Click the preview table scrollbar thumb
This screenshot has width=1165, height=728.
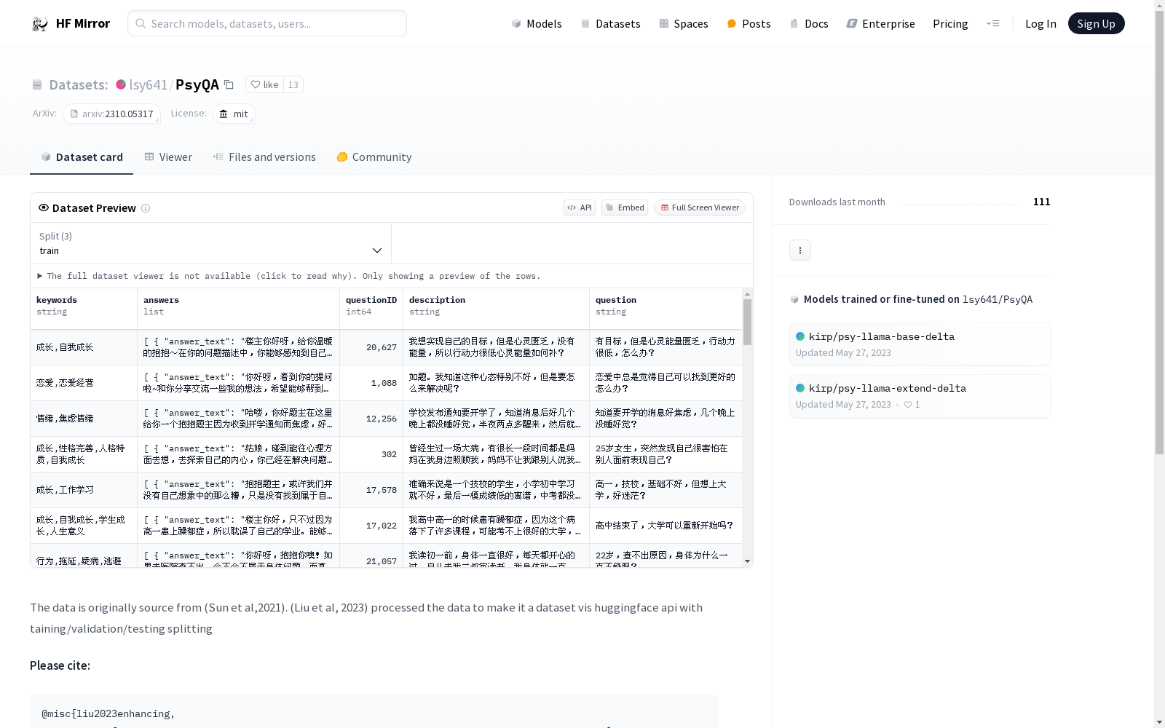[747, 322]
